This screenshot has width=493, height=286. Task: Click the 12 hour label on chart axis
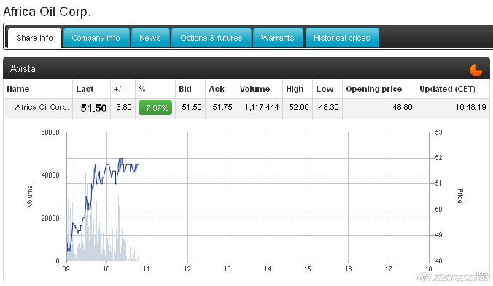(187, 269)
